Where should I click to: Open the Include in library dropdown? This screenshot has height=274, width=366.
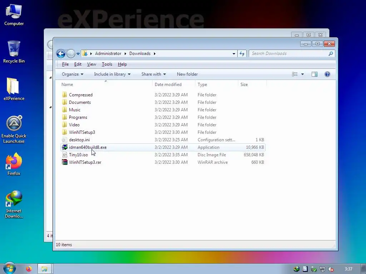[112, 74]
